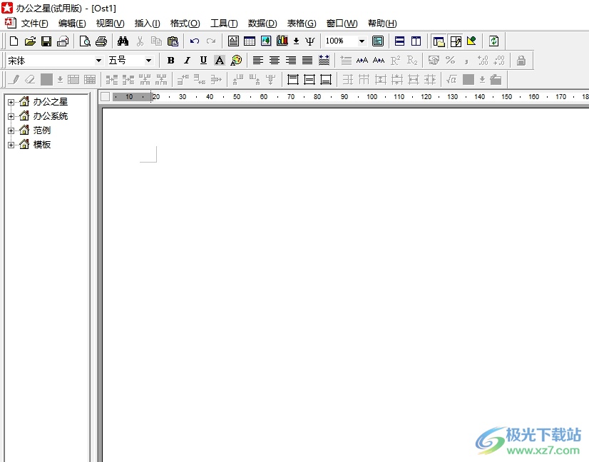The image size is (589, 462).
Task: Select the 模板 item in the tree
Action: (x=42, y=145)
